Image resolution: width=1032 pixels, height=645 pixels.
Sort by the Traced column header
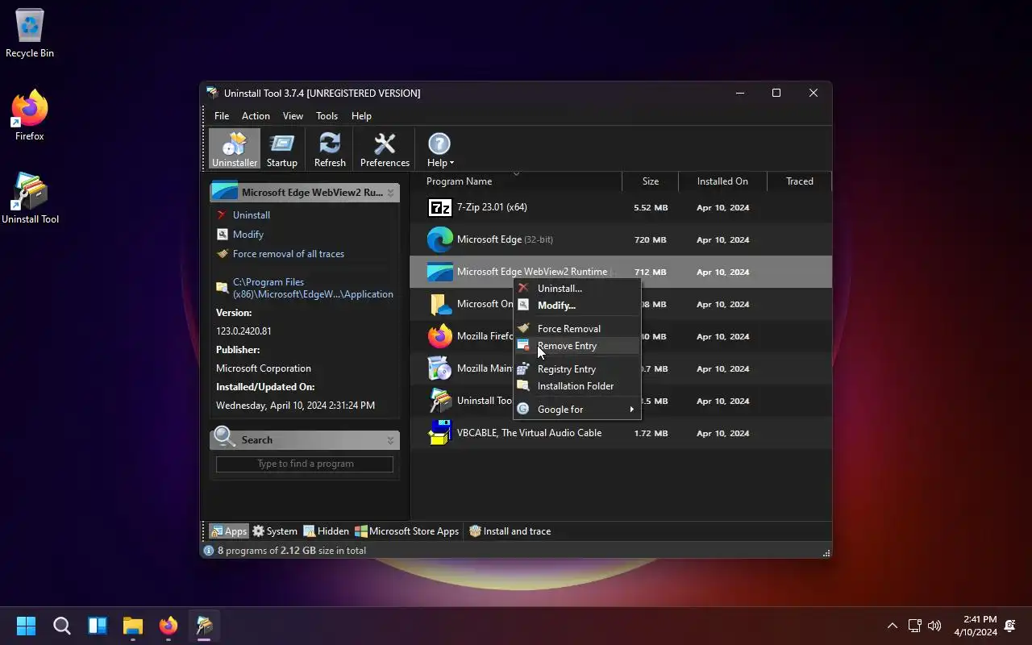click(x=799, y=181)
